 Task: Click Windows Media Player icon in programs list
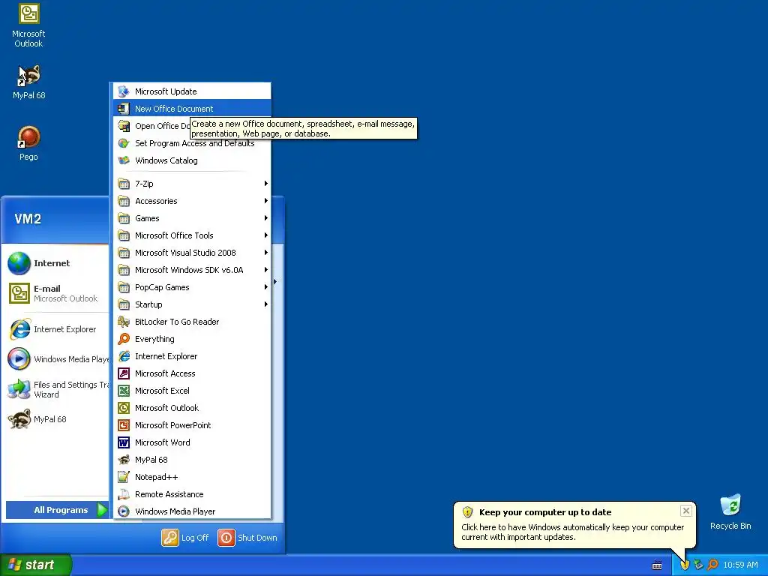(124, 511)
